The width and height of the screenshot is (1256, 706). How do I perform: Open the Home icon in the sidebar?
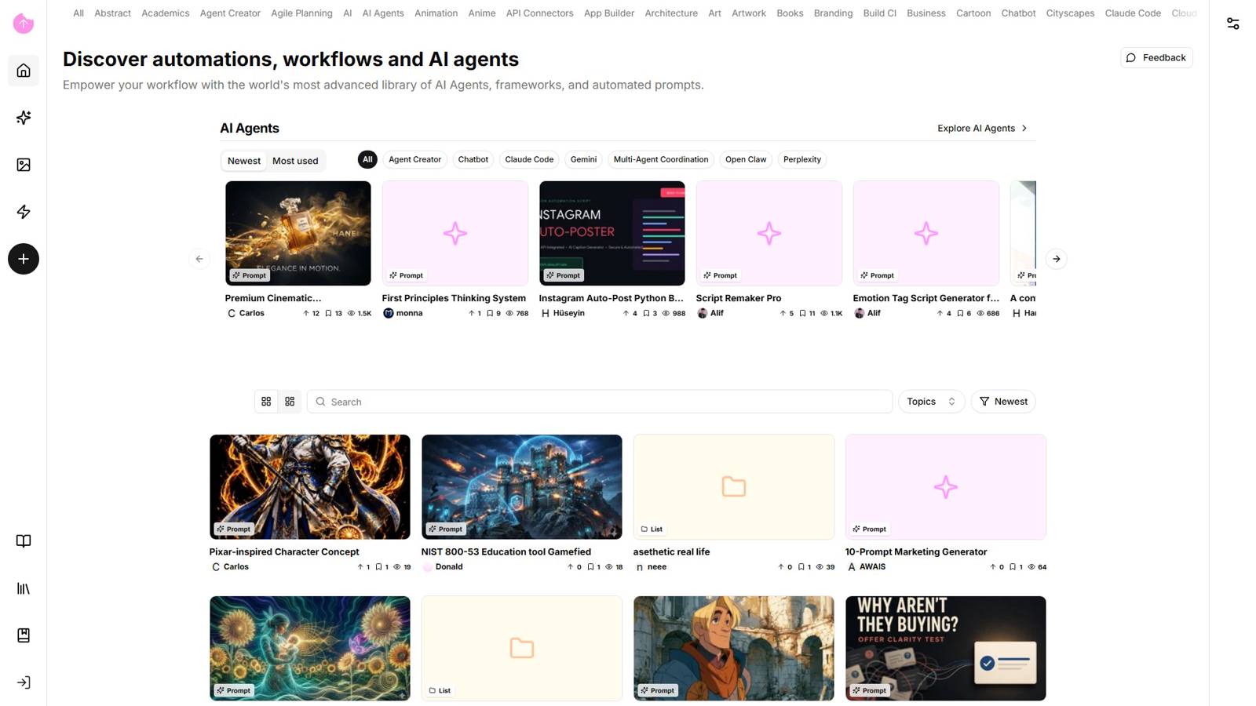(x=24, y=71)
